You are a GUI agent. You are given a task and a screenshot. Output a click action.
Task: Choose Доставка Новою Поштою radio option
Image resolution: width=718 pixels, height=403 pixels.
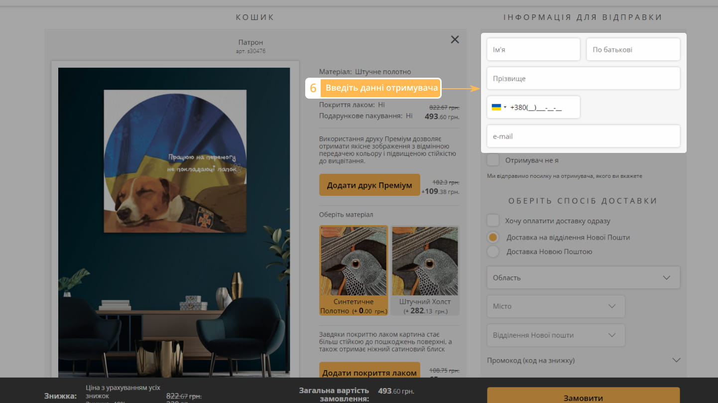pos(493,252)
